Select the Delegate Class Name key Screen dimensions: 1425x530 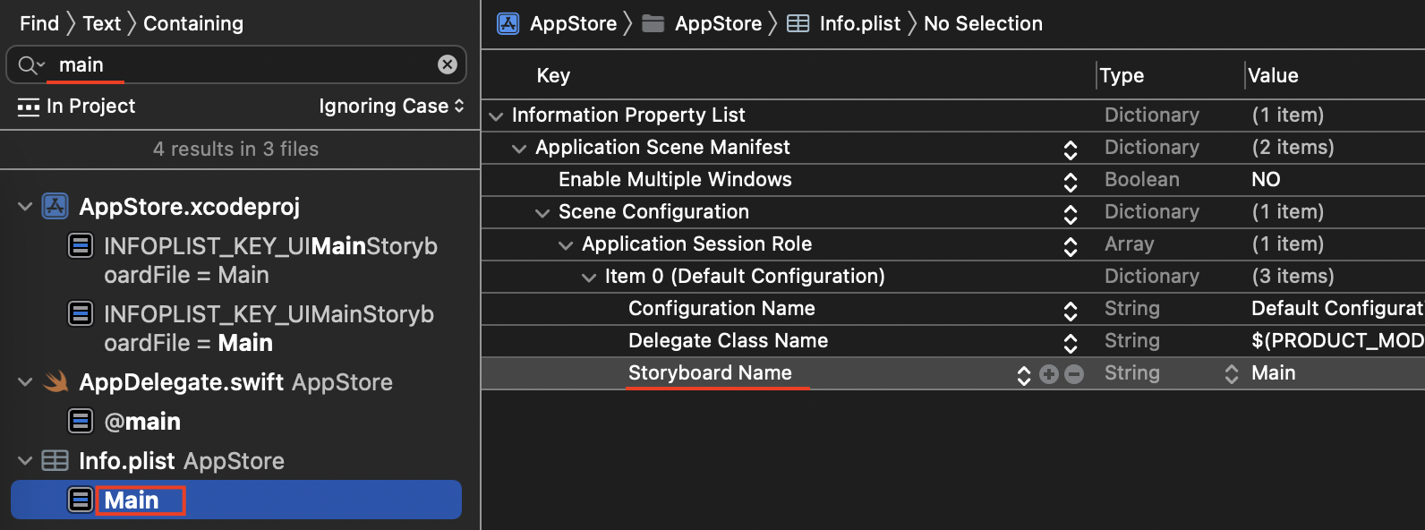click(x=728, y=340)
